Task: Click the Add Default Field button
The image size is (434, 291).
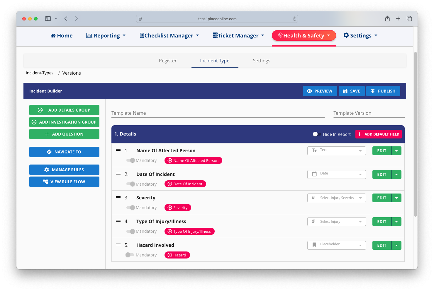Action: coord(378,134)
